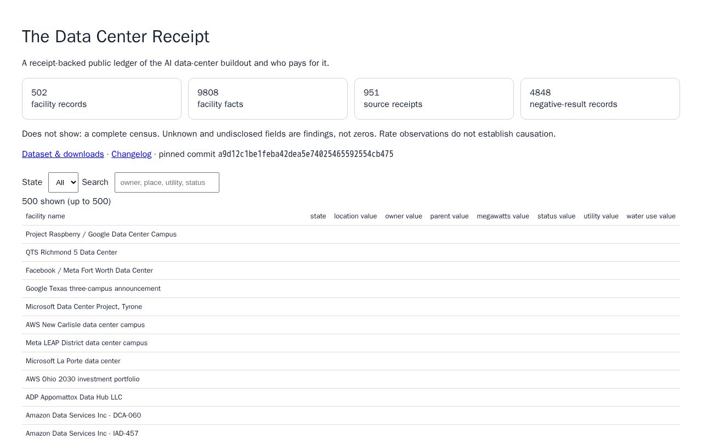The height and width of the screenshot is (439, 702).
Task: Select AWS New Carlisle data center campus row
Action: (351, 325)
